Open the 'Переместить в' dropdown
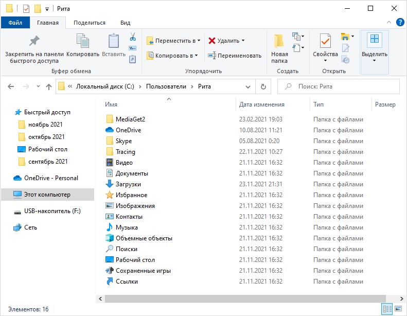The image size is (407, 316). coord(173,41)
